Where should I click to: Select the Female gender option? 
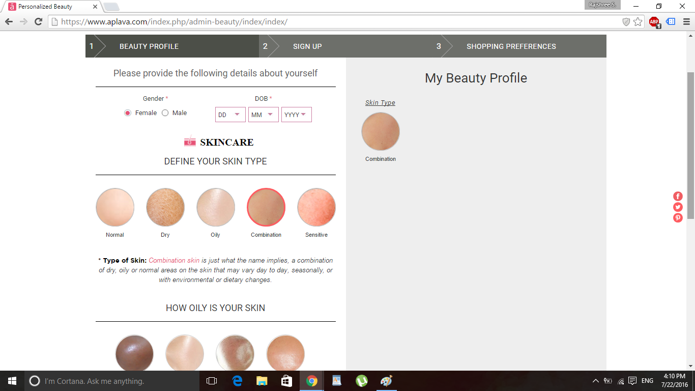tap(128, 113)
